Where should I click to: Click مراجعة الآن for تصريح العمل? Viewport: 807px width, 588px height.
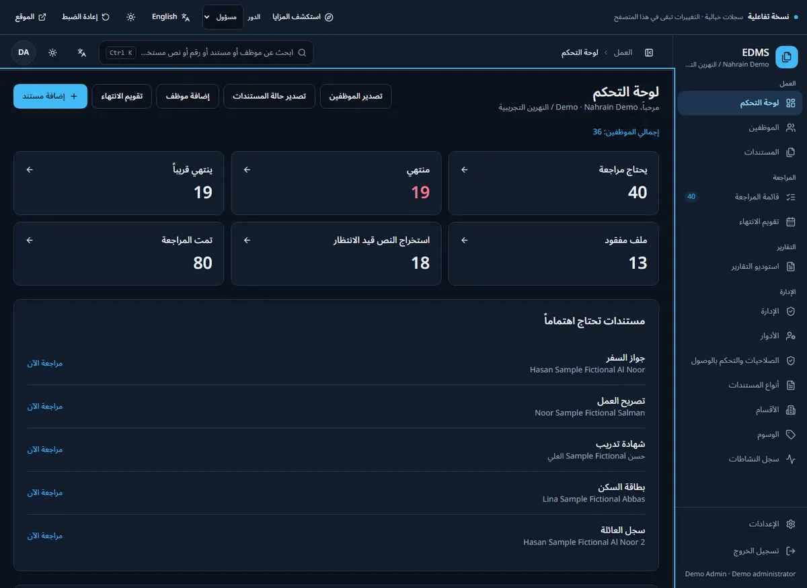[45, 407]
